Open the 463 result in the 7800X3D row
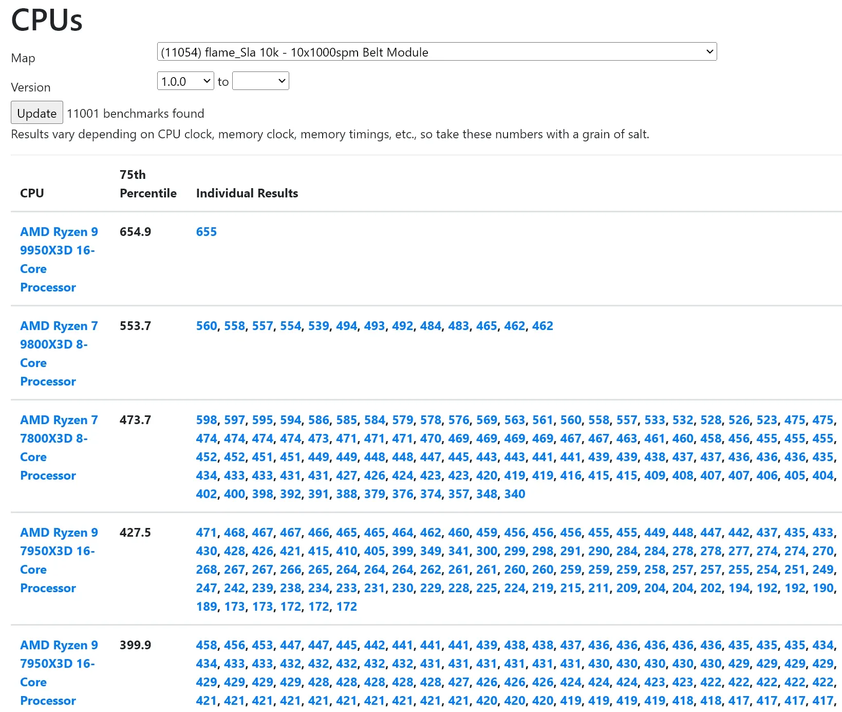 point(627,439)
